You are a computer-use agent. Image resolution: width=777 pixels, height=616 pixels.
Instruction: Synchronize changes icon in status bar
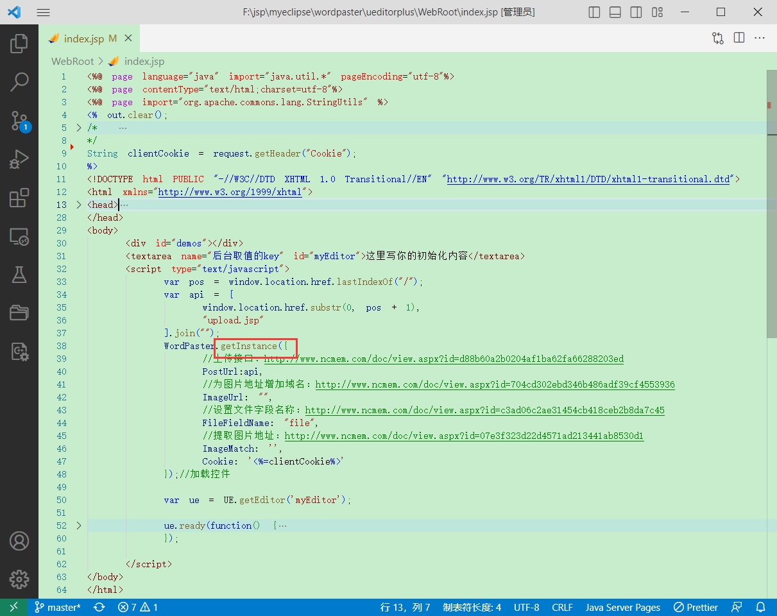click(99, 607)
